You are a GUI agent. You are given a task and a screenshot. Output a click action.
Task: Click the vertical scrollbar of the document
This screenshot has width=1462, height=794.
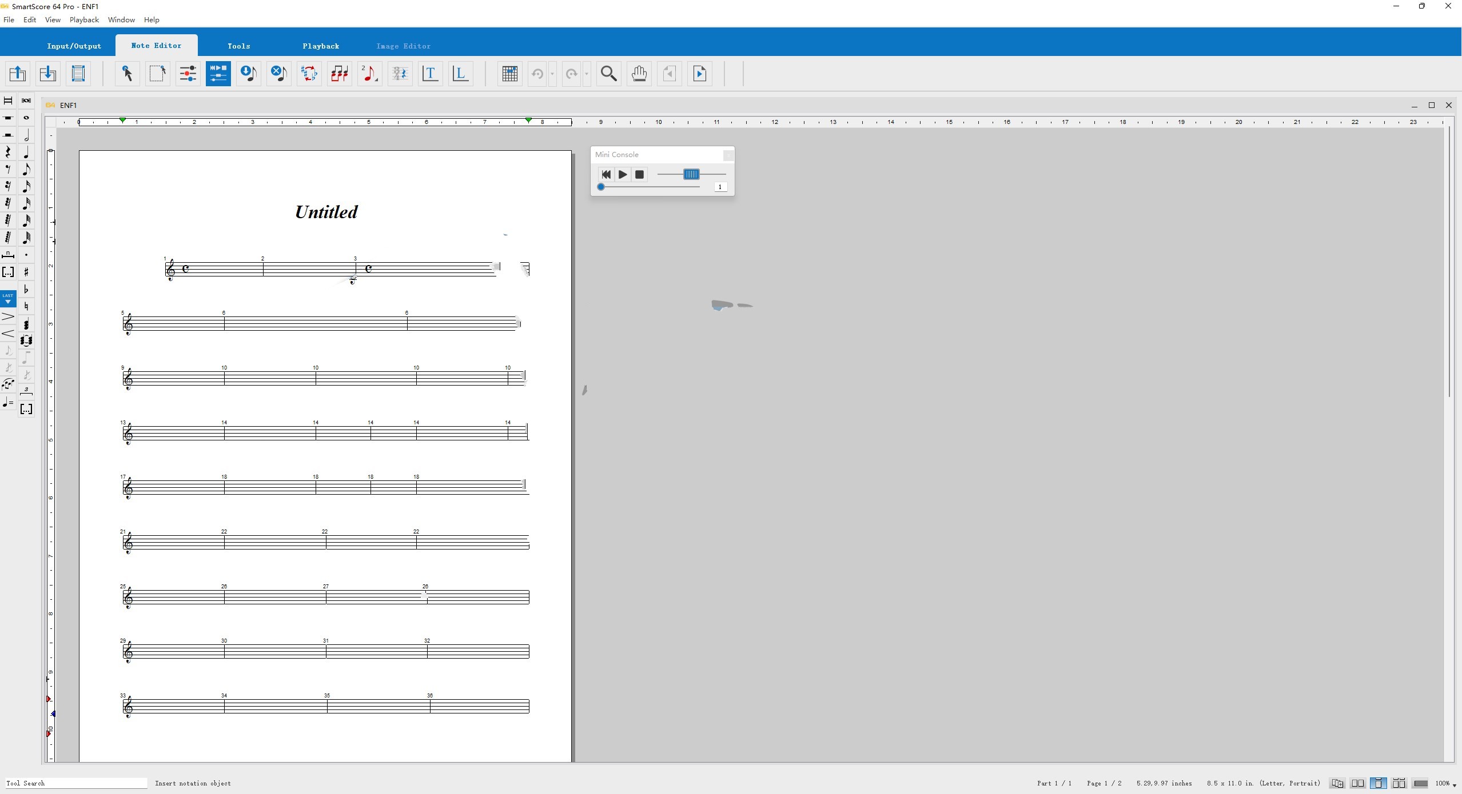point(1449,262)
